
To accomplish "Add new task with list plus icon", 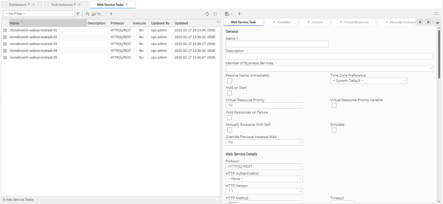I will [111, 14].
